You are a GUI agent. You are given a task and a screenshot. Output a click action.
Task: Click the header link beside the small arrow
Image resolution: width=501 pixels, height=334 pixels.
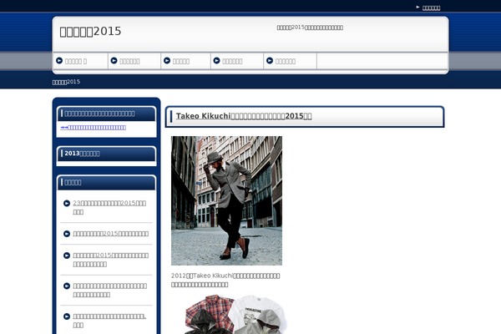click(x=431, y=8)
